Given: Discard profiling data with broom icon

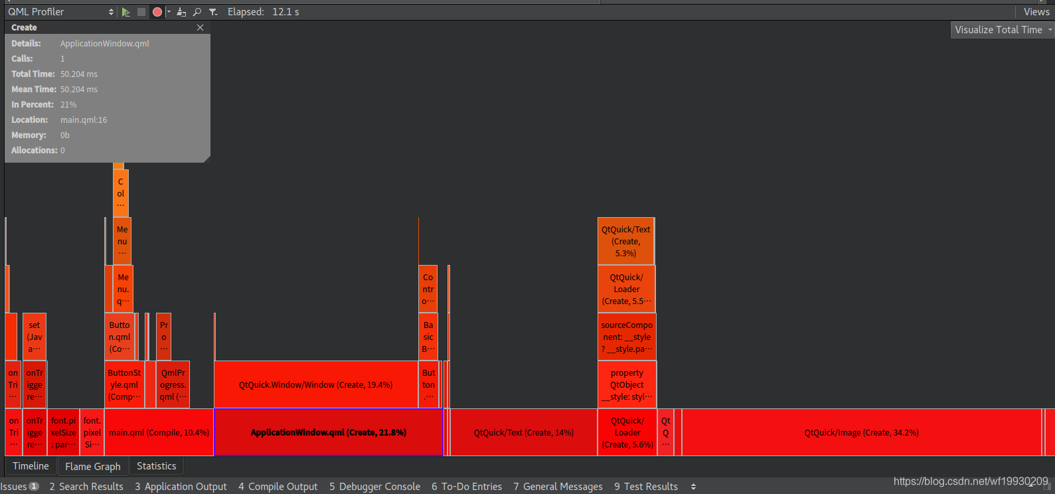Looking at the screenshot, I should (x=181, y=12).
